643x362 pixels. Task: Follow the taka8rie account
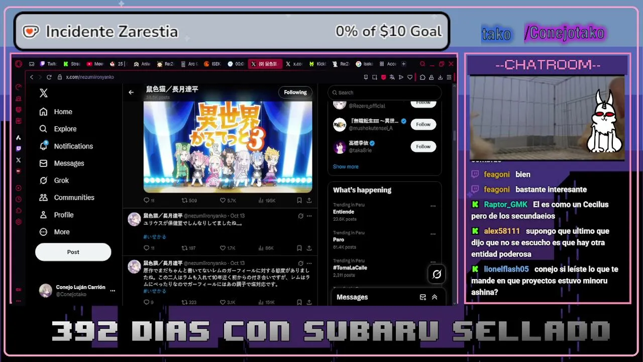(423, 146)
